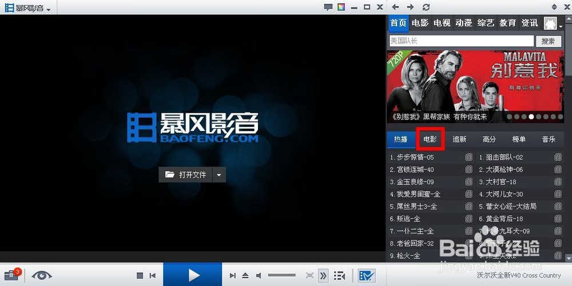Adjust the volume slider
The height and width of the screenshot is (286, 572).
[x=281, y=275]
